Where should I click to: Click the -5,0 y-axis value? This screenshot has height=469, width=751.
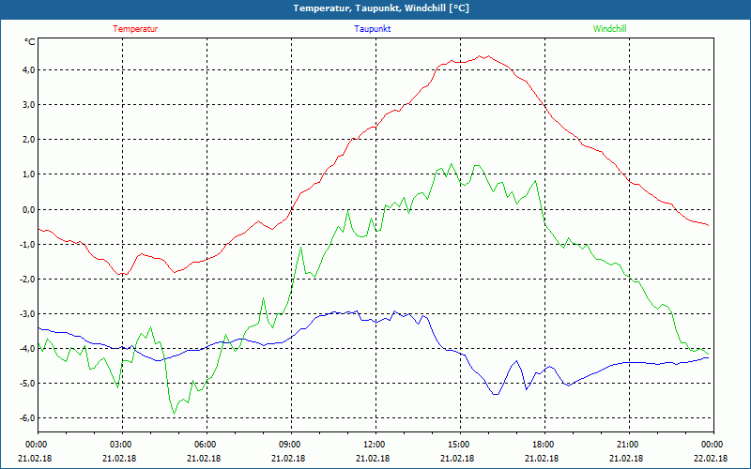pos(27,384)
